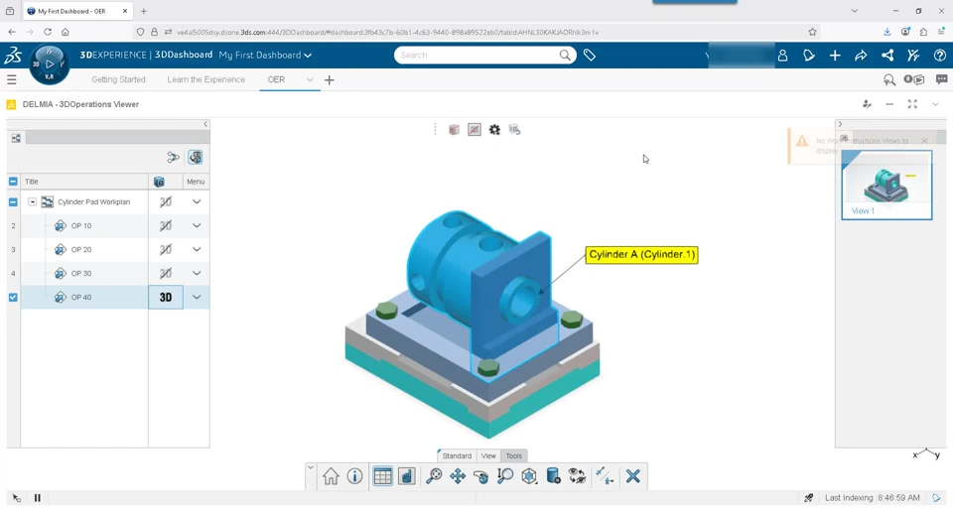This screenshot has width=953, height=512.
Task: Open the menu chevron for Cylinder Pad Workplan
Action: (x=197, y=201)
